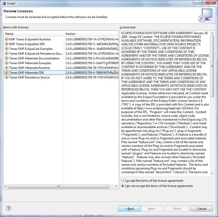Click the license text scroll-up arrow

click(212, 33)
